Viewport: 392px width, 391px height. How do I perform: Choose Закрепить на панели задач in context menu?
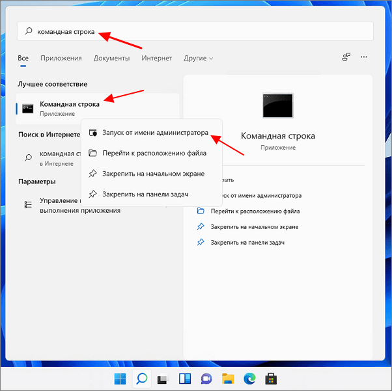[152, 194]
